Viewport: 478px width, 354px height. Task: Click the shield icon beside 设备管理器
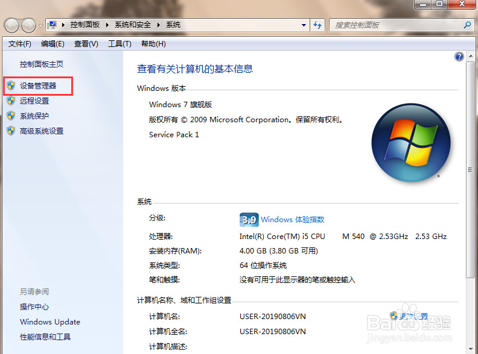pyautogui.click(x=11, y=85)
